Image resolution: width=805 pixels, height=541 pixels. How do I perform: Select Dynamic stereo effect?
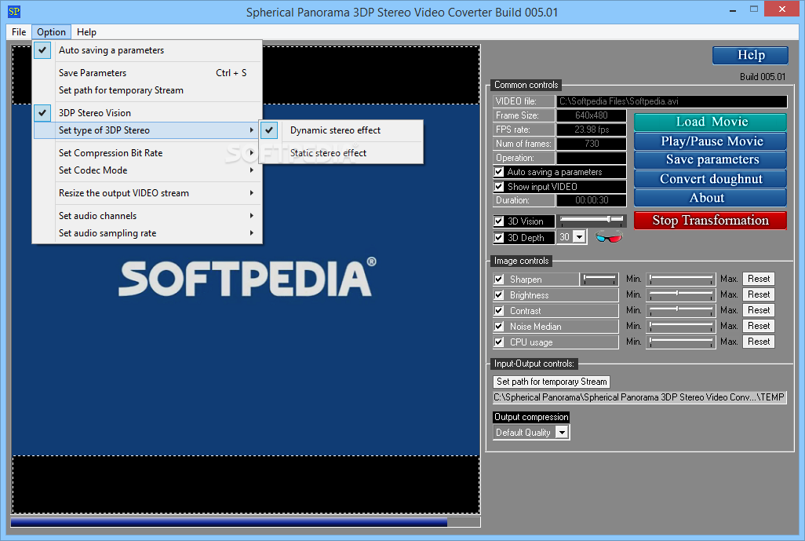(x=341, y=130)
